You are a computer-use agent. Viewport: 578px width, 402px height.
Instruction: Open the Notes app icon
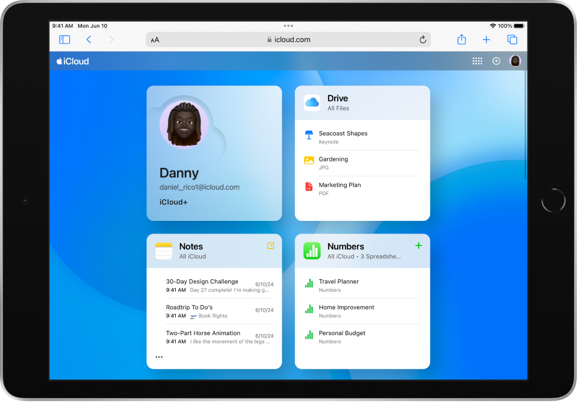tap(164, 251)
